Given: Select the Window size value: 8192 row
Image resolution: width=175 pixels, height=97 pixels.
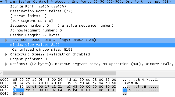Looking at the screenshot, I should 88,45.
